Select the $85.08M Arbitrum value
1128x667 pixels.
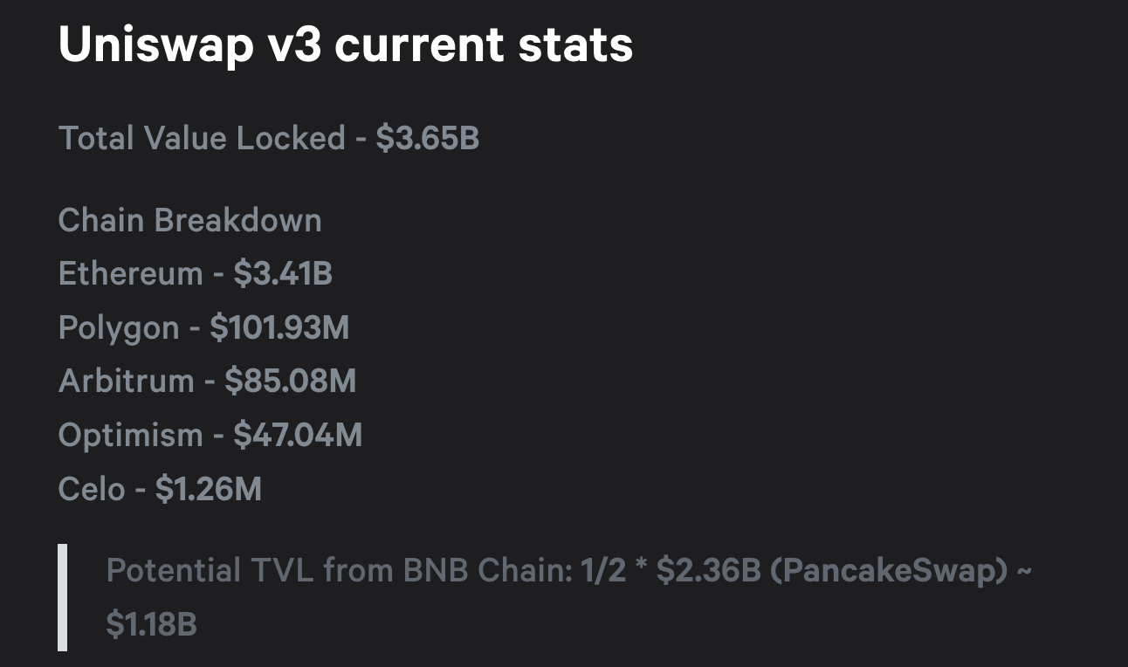(291, 382)
